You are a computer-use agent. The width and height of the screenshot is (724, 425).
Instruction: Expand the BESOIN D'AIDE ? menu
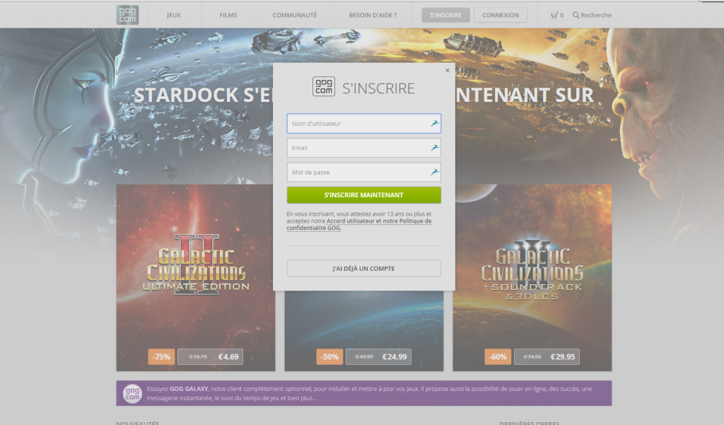click(x=373, y=15)
